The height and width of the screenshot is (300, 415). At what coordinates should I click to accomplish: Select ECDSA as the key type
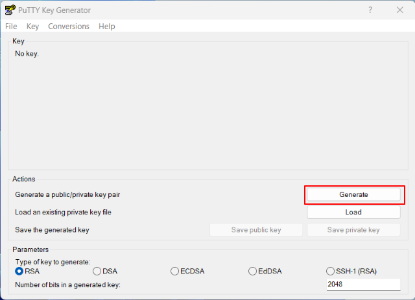(175, 271)
